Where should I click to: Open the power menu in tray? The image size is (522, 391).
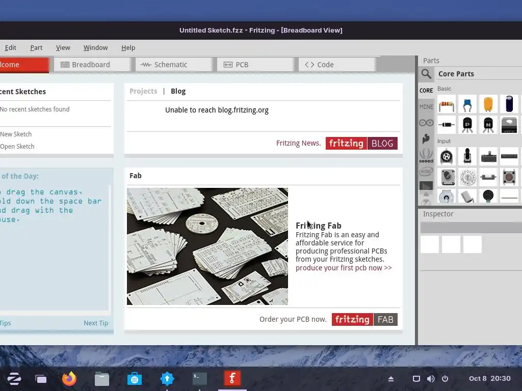tap(445, 379)
